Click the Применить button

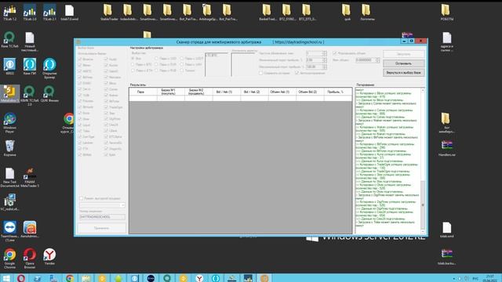click(x=101, y=228)
